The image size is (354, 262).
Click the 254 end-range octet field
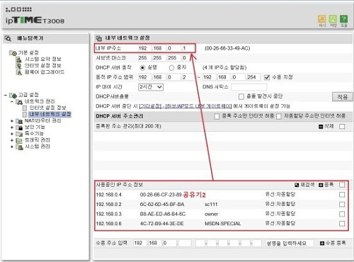pyautogui.click(x=253, y=77)
